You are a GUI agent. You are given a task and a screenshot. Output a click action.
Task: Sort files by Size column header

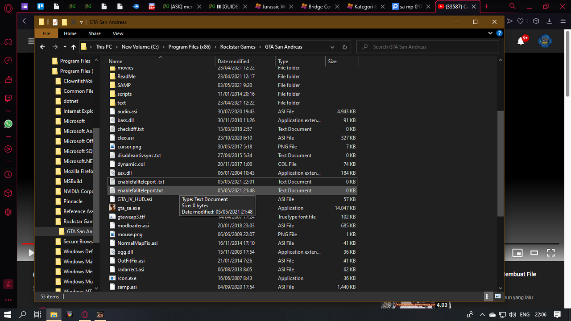point(342,62)
